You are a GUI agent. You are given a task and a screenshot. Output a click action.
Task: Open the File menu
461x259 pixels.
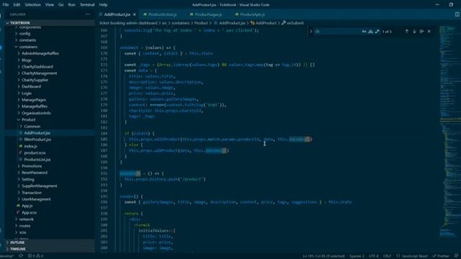(6, 5)
